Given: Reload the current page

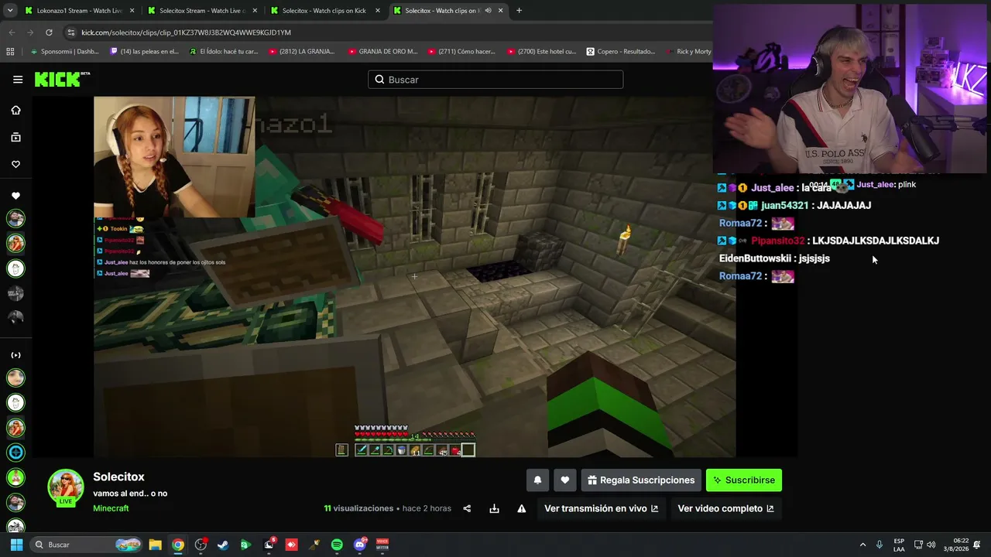Looking at the screenshot, I should pyautogui.click(x=49, y=32).
